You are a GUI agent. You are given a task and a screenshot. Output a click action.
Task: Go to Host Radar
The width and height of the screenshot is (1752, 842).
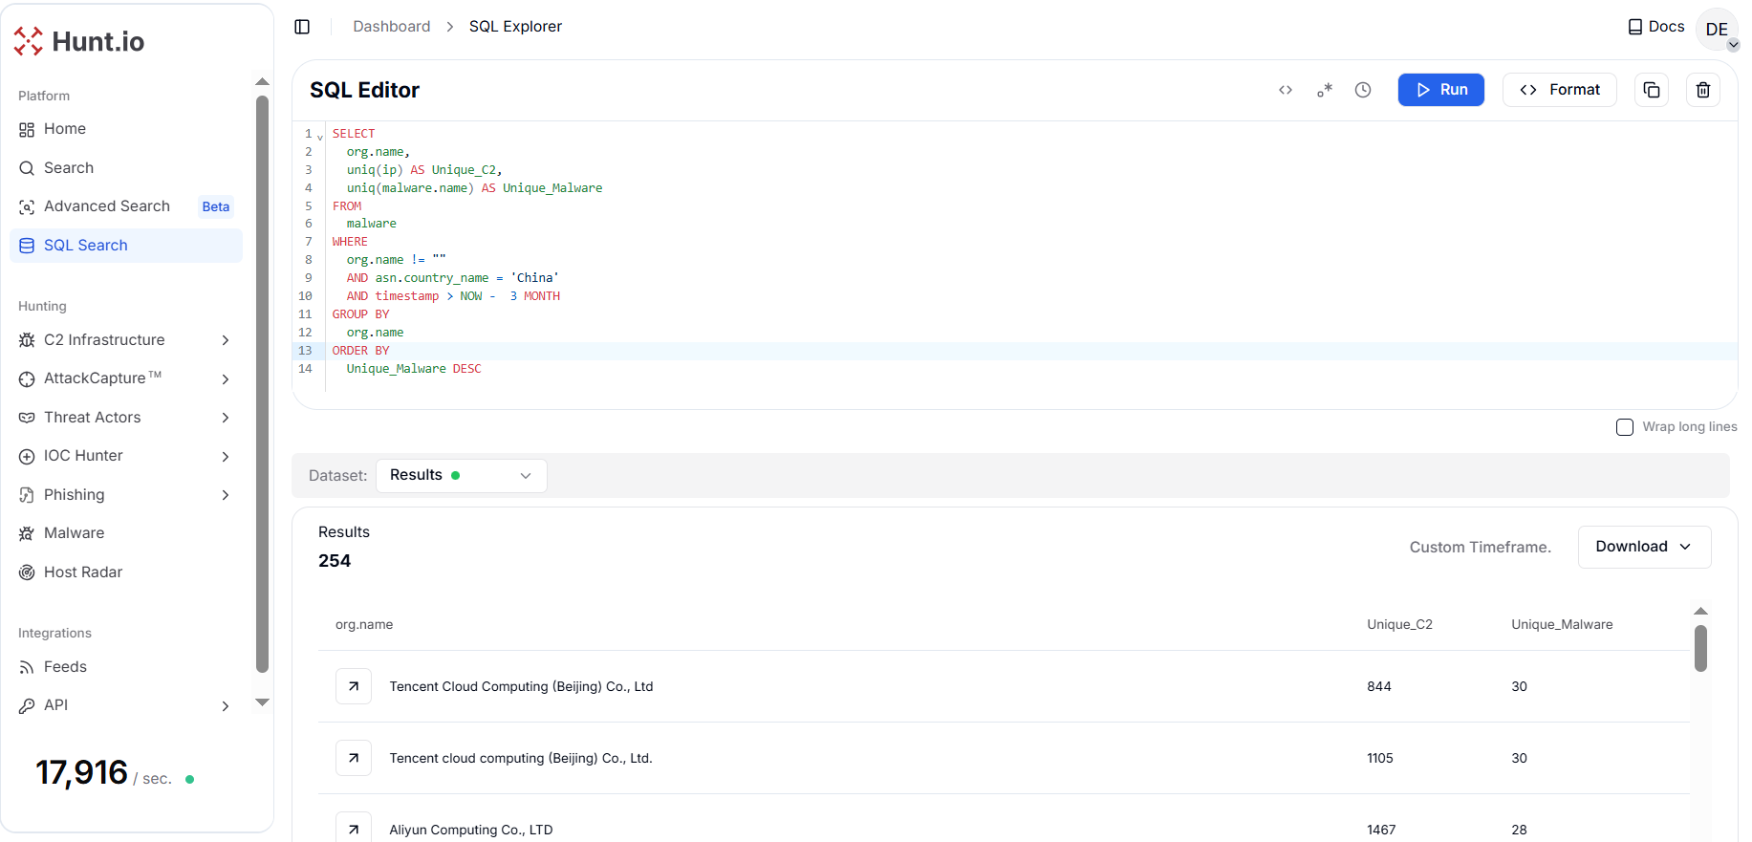[83, 572]
